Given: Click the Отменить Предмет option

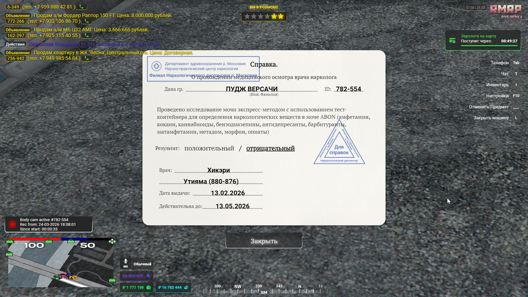Looking at the screenshot, I should pos(489,107).
